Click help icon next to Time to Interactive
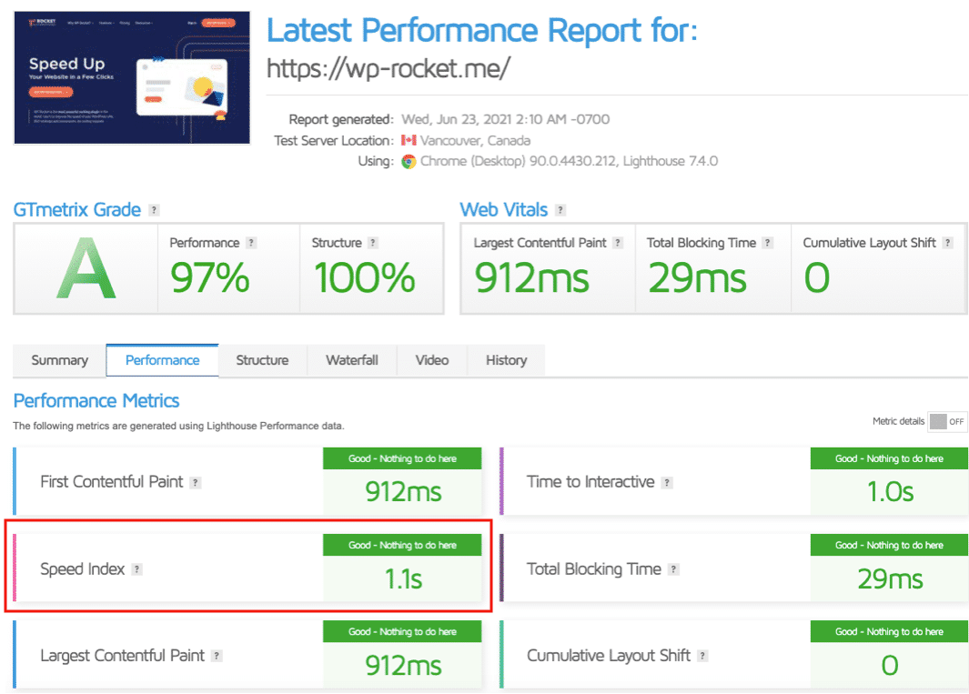This screenshot has width=969, height=694. point(667,483)
